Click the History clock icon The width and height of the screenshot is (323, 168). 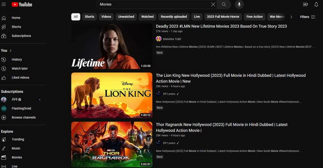pyautogui.click(x=4, y=60)
